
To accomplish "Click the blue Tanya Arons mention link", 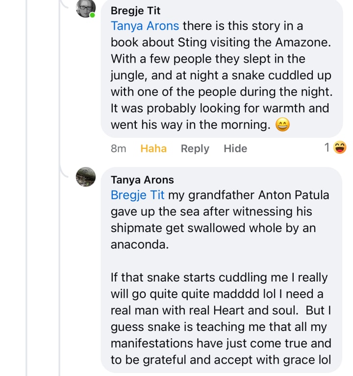I will [145, 25].
